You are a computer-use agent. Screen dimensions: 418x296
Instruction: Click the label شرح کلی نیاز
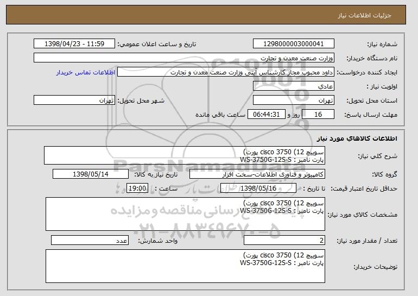[377, 156]
